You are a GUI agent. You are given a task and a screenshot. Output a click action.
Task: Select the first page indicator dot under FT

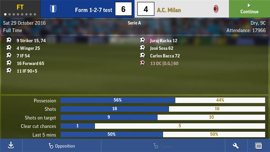(5, 14)
